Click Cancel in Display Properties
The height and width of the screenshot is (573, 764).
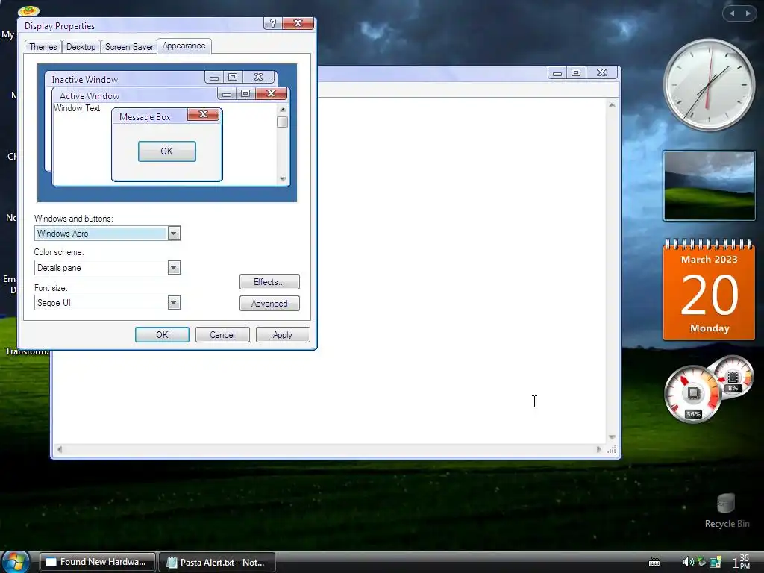pyautogui.click(x=222, y=335)
